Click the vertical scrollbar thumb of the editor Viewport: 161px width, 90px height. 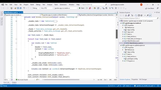(x=117, y=34)
